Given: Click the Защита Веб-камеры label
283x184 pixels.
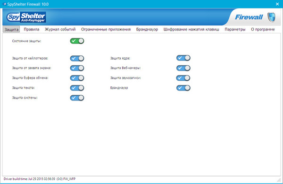Looking at the screenshot, I should point(125,68).
